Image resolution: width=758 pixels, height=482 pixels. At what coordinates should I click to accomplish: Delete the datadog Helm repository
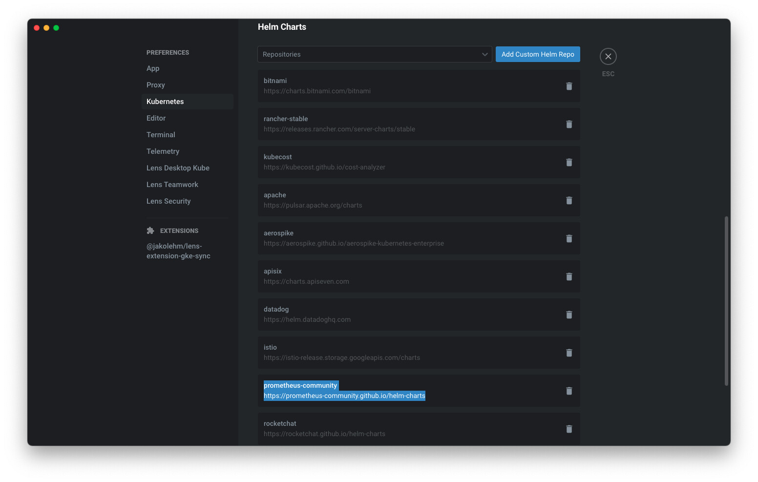click(569, 315)
